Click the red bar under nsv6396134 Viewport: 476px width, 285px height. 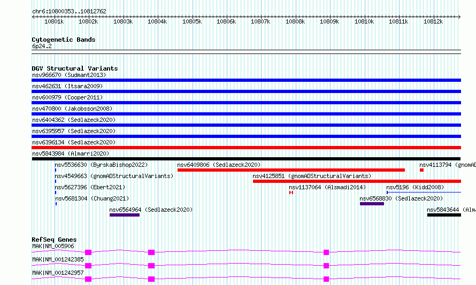pos(246,148)
